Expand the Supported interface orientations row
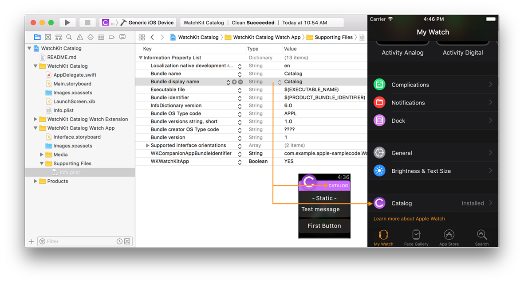524x283 pixels. click(148, 146)
